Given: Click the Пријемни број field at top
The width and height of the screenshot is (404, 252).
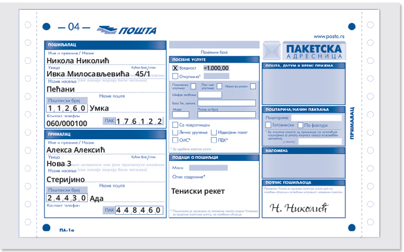Looking at the screenshot, I should coord(214,44).
